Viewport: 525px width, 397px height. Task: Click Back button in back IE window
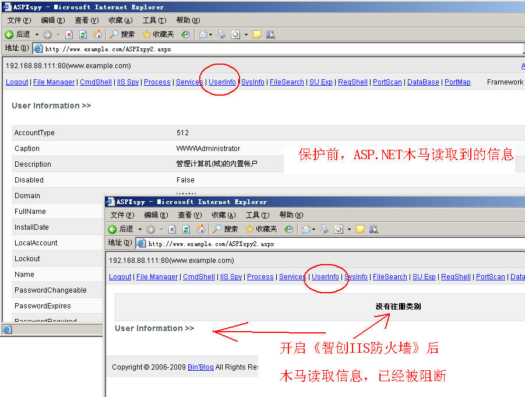(17, 34)
